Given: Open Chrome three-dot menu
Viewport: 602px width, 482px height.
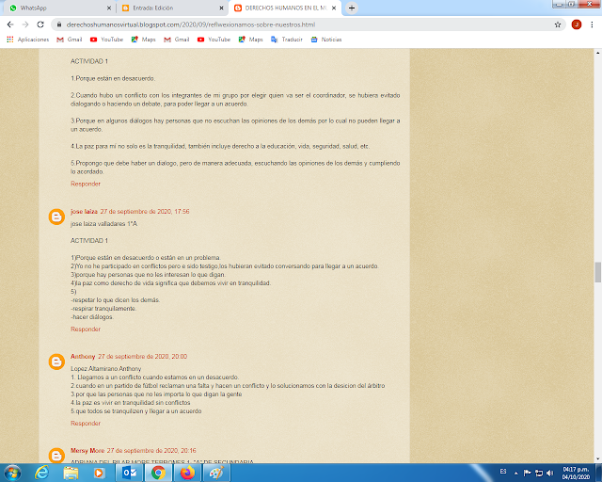Looking at the screenshot, I should 592,24.
